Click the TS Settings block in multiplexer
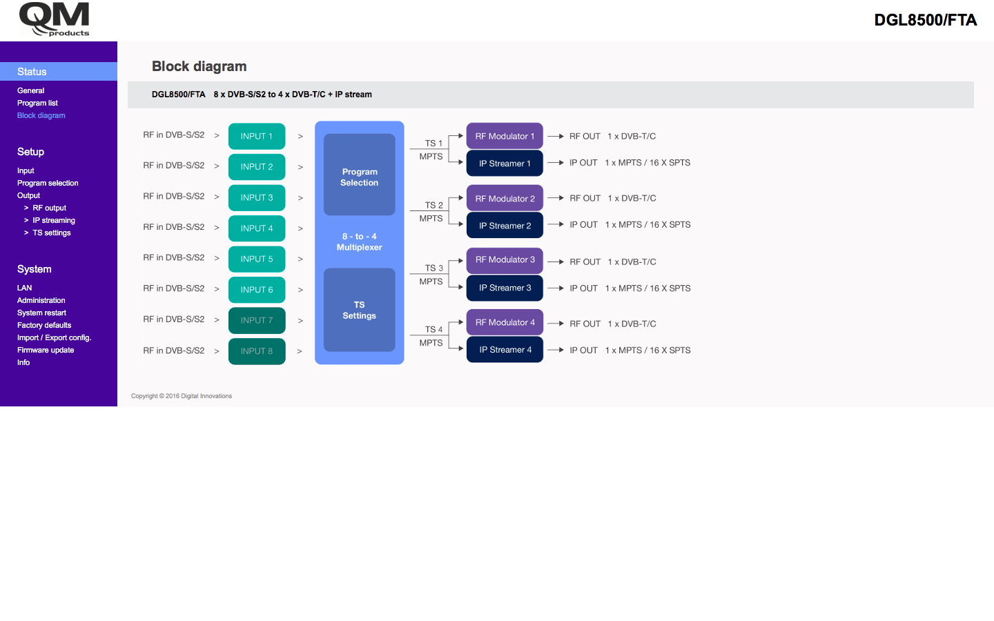994x621 pixels. pyautogui.click(x=359, y=310)
